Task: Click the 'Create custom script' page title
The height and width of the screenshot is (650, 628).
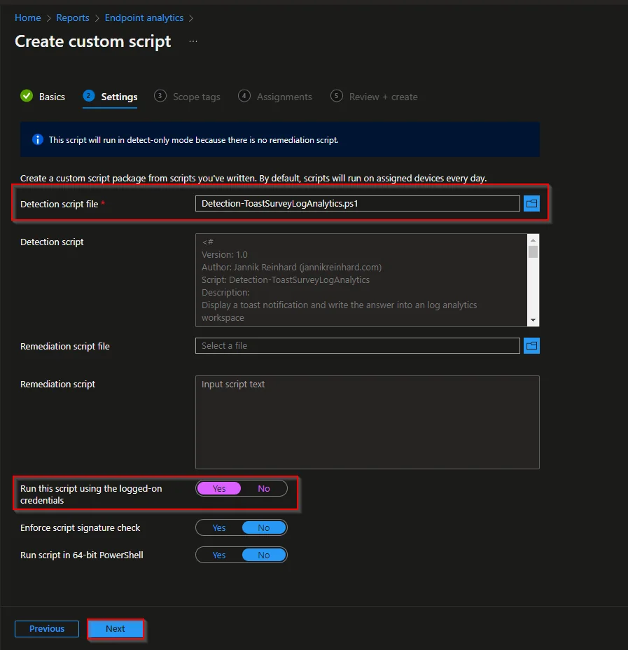Action: point(93,42)
